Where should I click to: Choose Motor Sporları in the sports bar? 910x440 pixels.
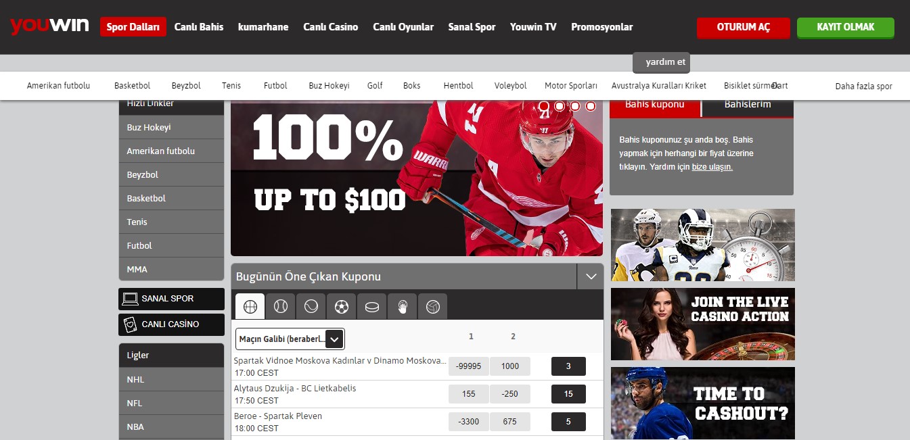[571, 86]
